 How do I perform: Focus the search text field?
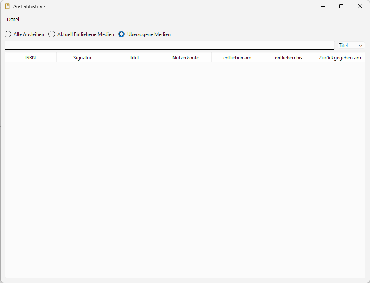(x=169, y=45)
